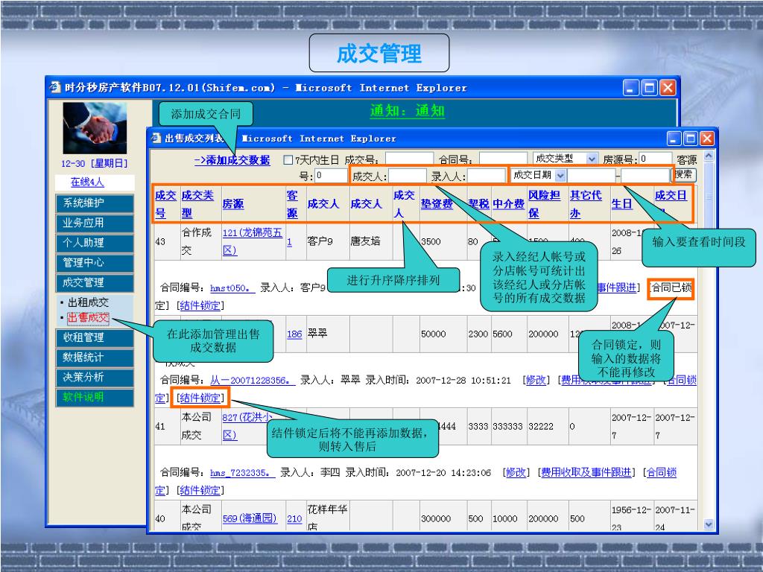The width and height of the screenshot is (763, 572).
Task: Sort by the 风险担保 column header
Action: pos(544,204)
